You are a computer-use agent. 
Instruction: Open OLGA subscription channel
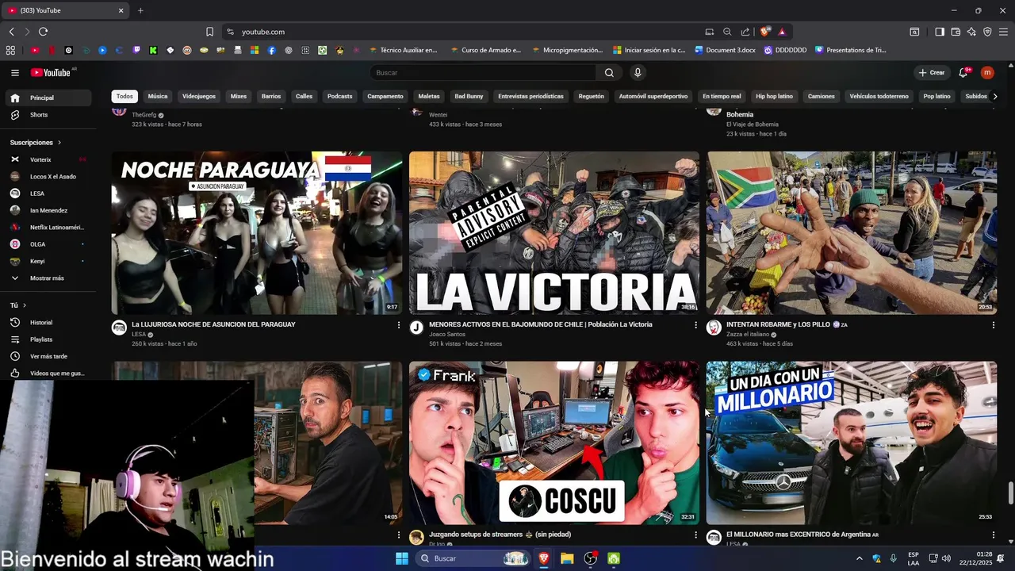pyautogui.click(x=48, y=244)
